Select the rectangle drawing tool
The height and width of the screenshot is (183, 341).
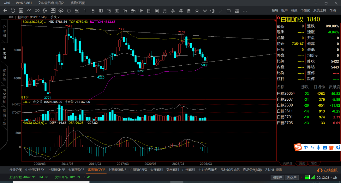click(x=229, y=11)
